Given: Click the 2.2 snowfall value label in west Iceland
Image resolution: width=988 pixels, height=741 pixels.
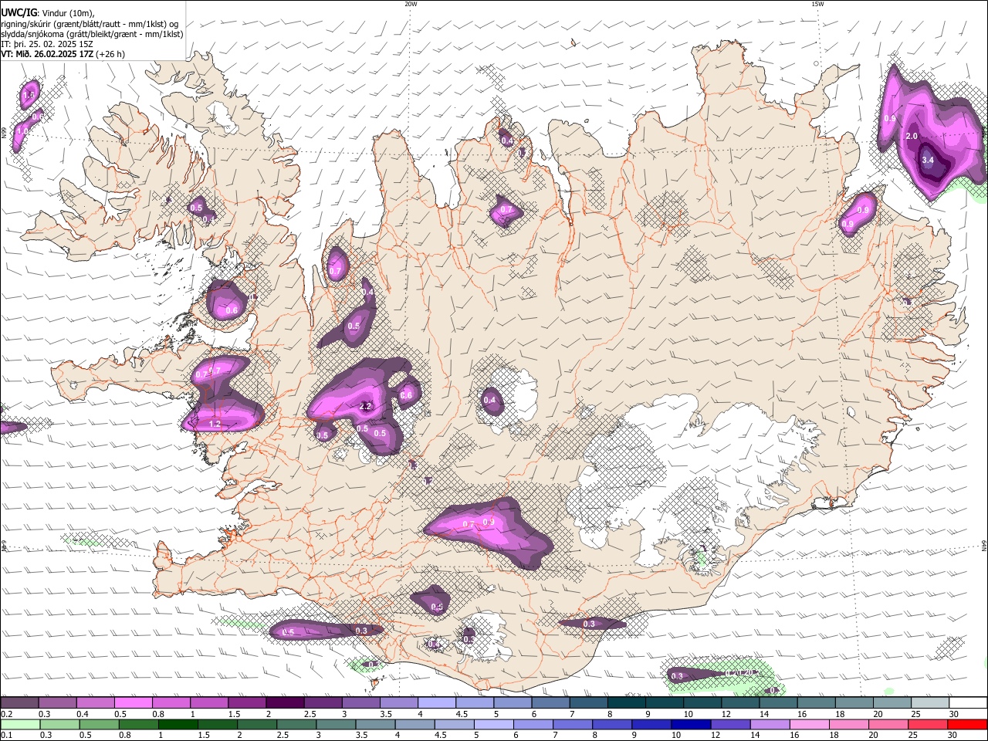Looking at the screenshot, I should (366, 407).
